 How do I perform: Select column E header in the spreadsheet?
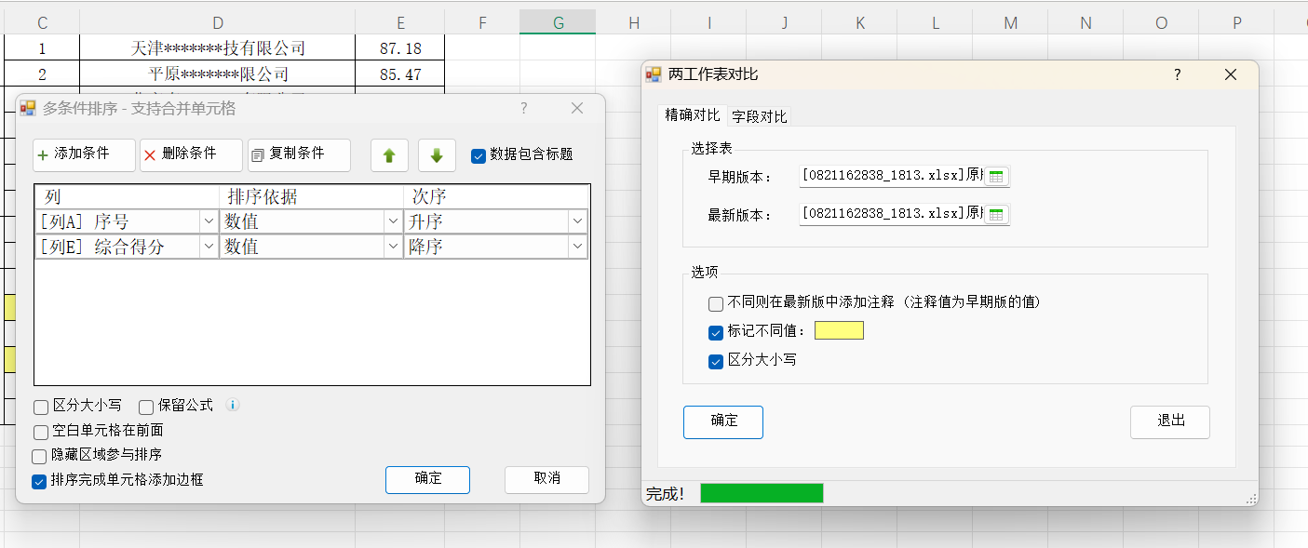[x=400, y=22]
